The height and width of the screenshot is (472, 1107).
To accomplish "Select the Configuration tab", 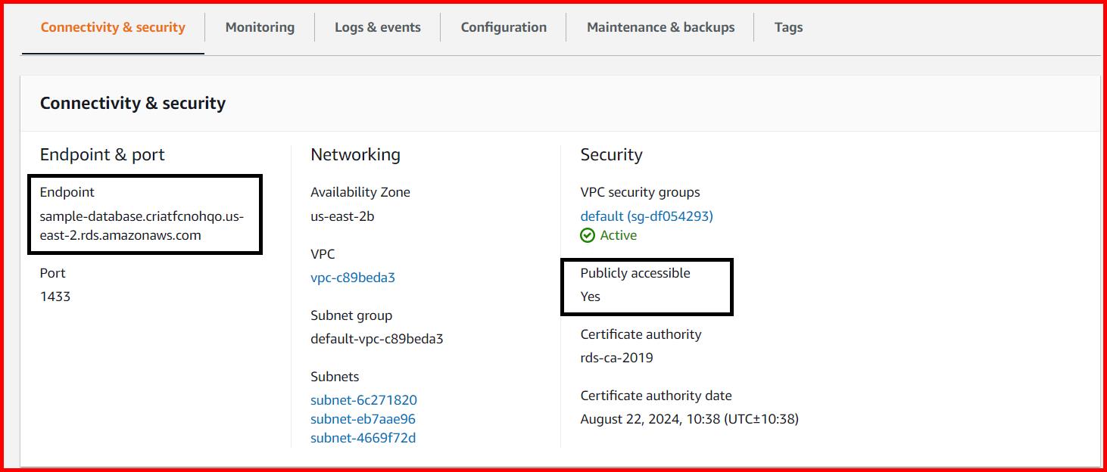I will click(x=503, y=26).
